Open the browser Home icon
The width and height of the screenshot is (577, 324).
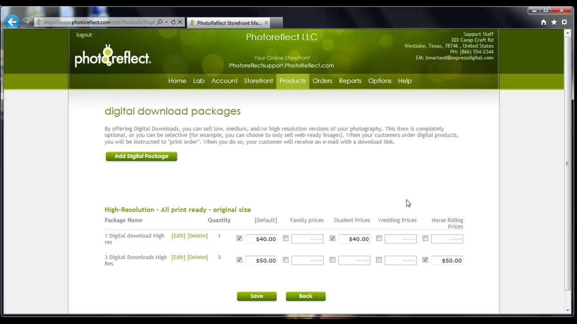coord(544,22)
